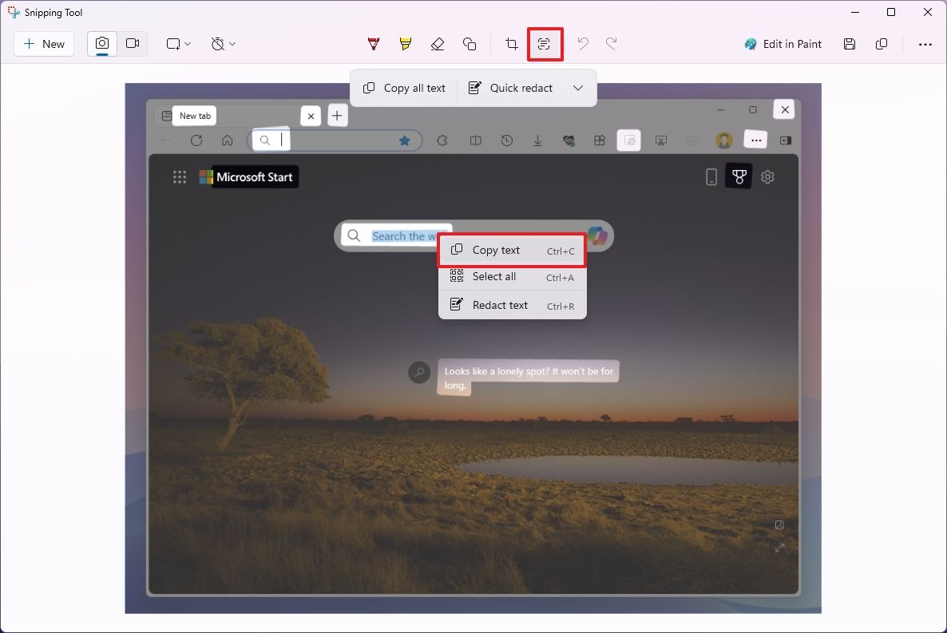Activate the crop tool
This screenshot has width=947, height=633.
(511, 44)
